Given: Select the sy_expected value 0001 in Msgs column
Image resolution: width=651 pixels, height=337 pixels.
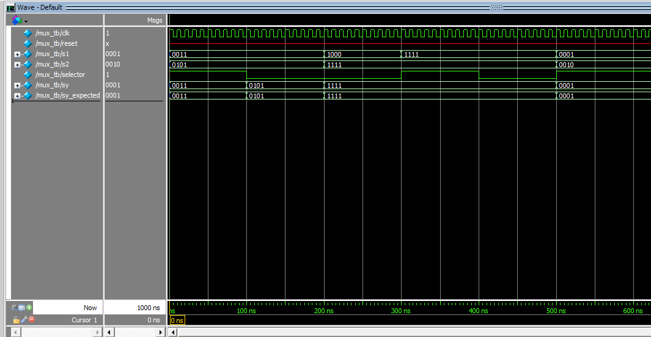Looking at the screenshot, I should [113, 95].
